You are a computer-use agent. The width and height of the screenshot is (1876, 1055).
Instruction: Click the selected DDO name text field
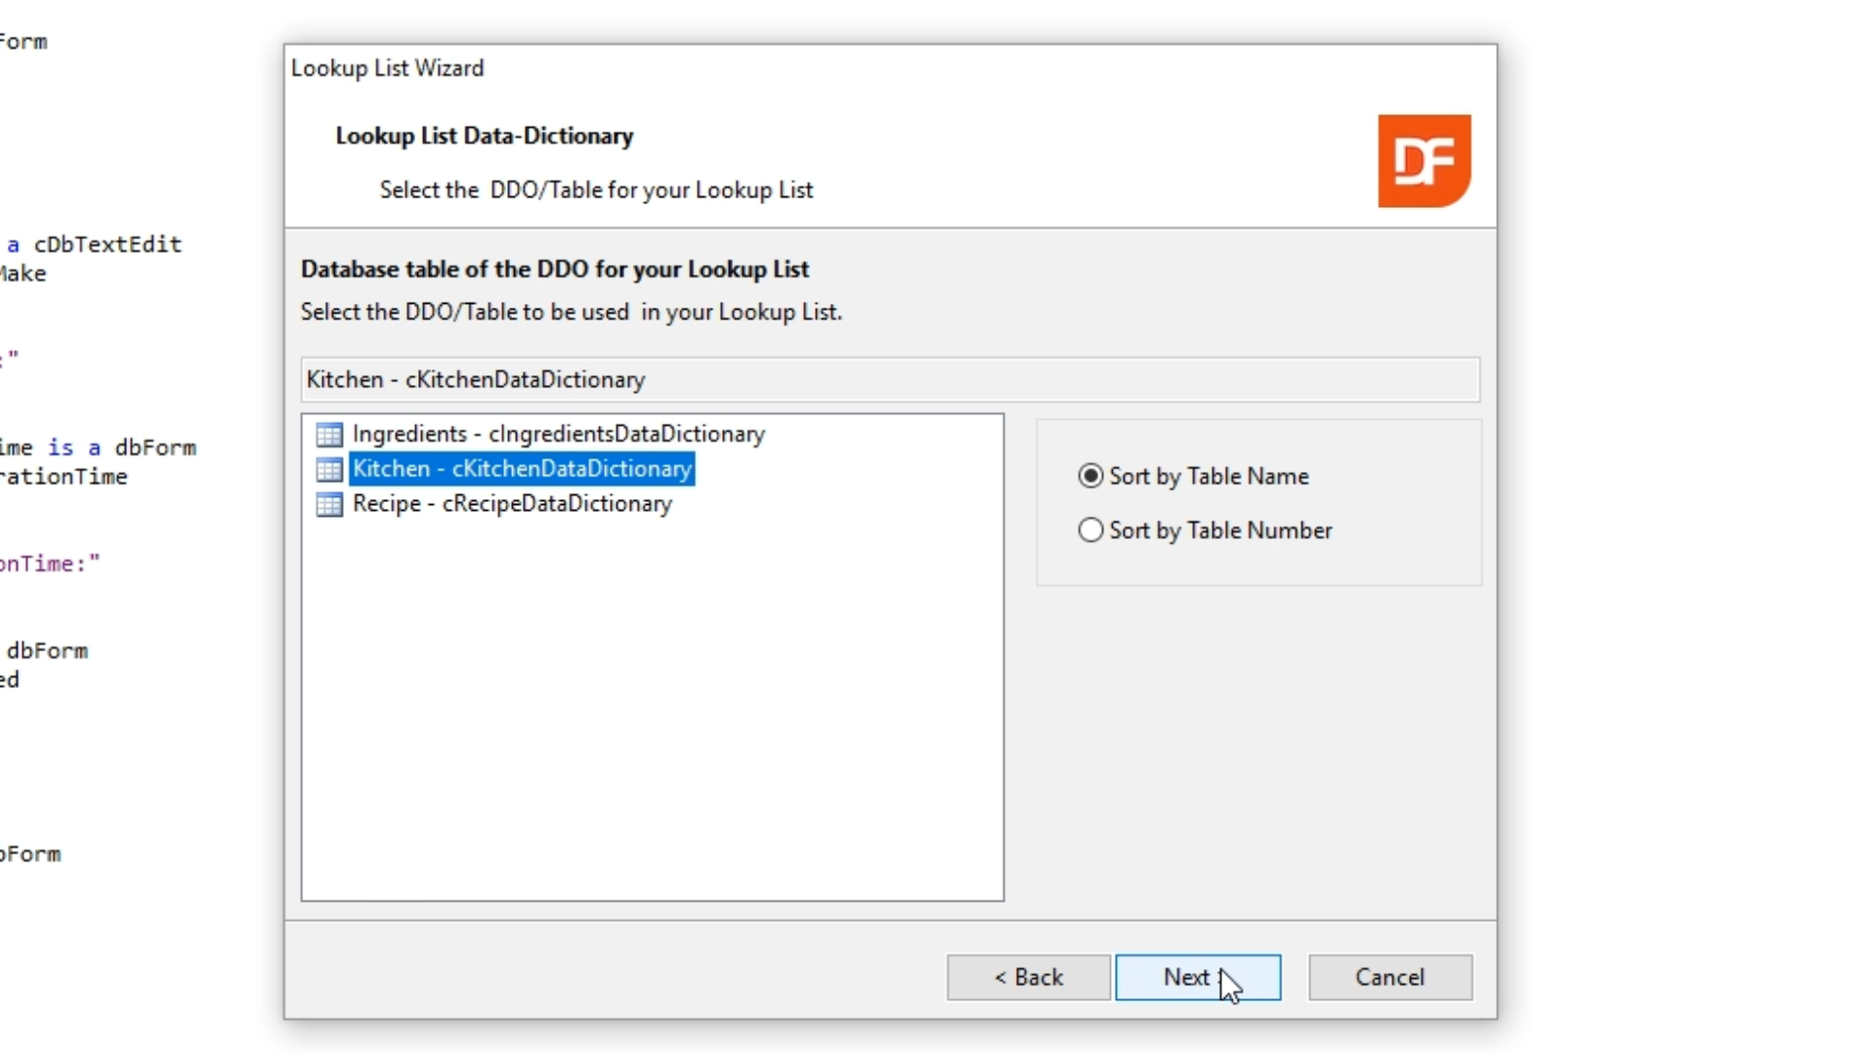tap(889, 379)
